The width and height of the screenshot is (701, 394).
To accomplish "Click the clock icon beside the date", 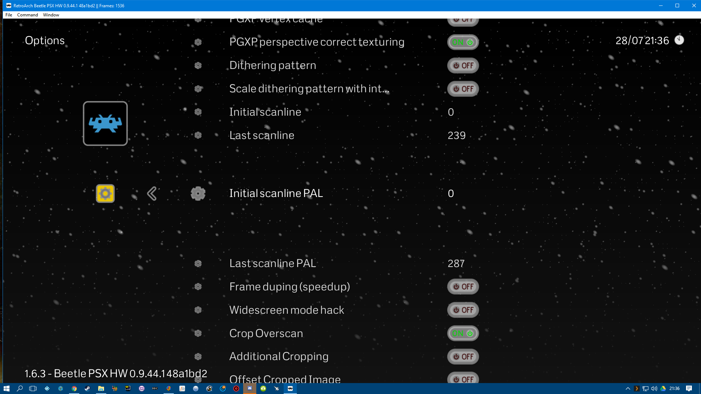I will pyautogui.click(x=679, y=40).
